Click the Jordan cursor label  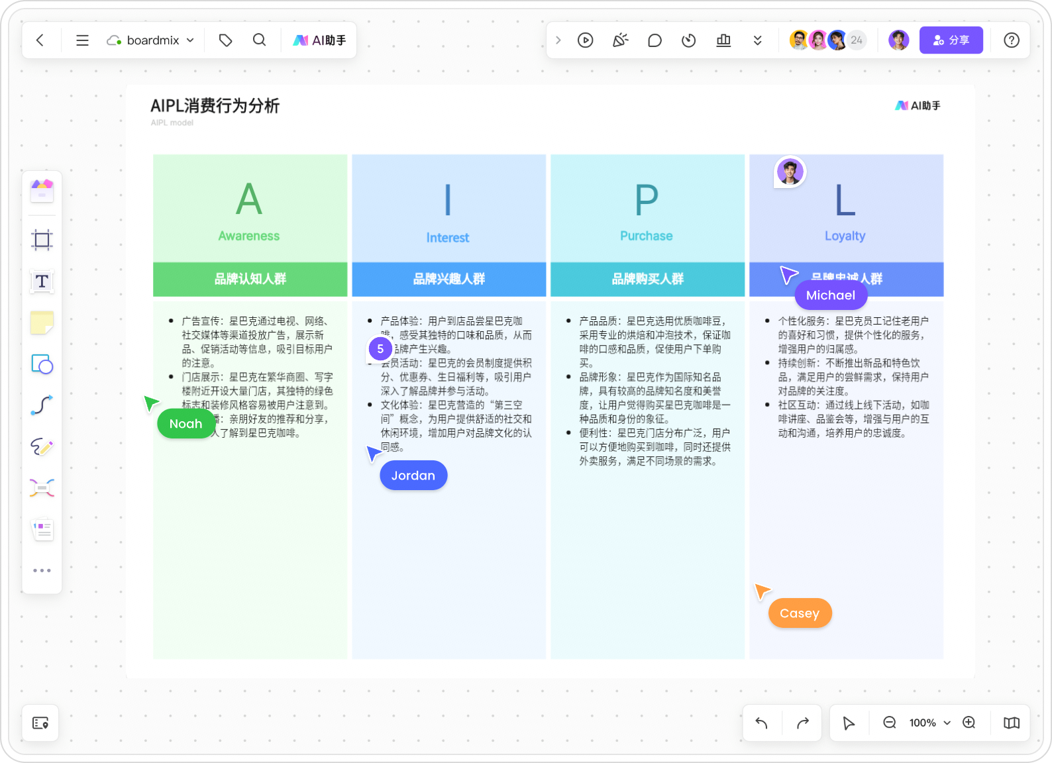413,476
